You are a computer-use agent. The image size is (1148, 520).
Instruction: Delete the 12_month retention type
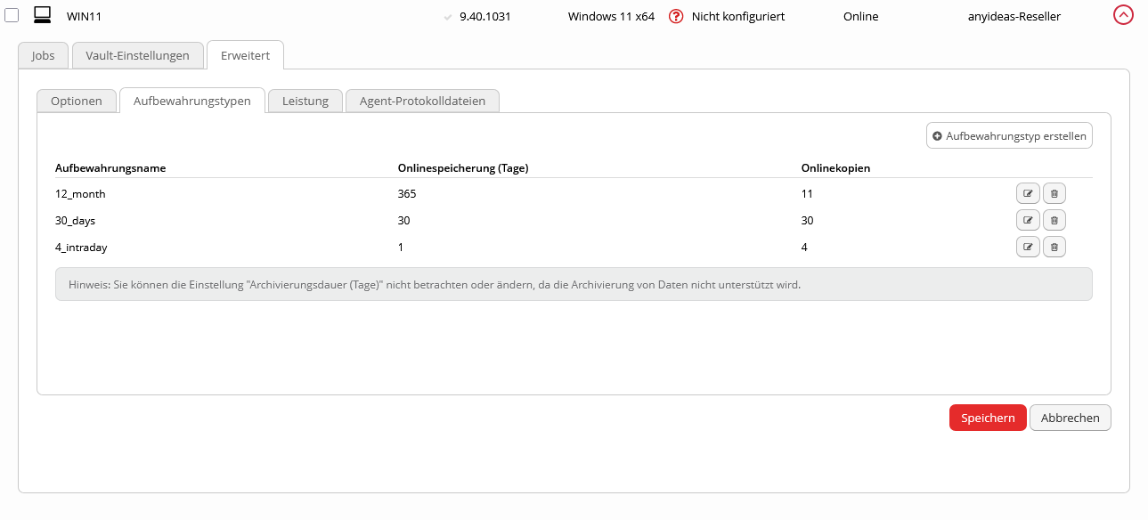(x=1054, y=194)
